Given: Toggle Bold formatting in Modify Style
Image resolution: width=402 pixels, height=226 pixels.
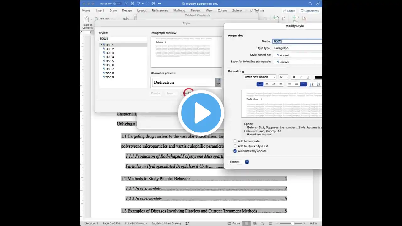Looking at the screenshot, I should (x=294, y=77).
